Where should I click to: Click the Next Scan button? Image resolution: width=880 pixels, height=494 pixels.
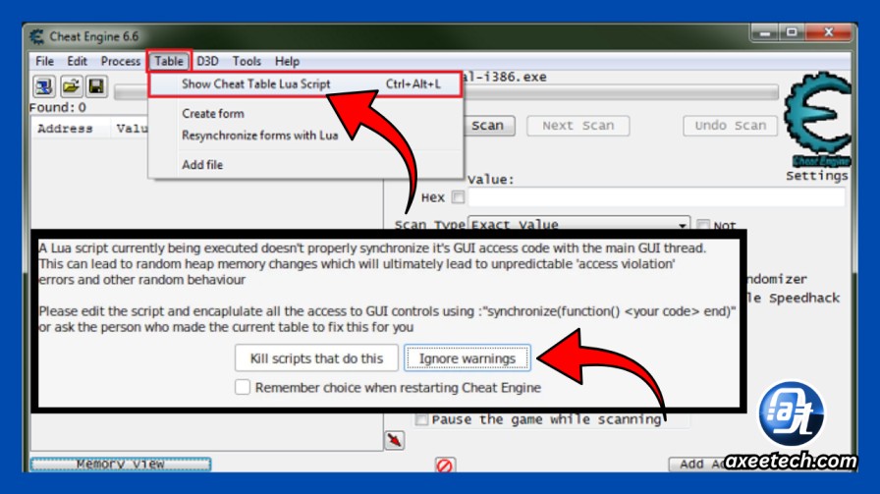[578, 126]
